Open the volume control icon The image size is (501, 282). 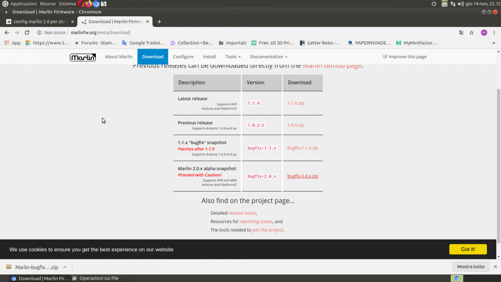(x=461, y=4)
